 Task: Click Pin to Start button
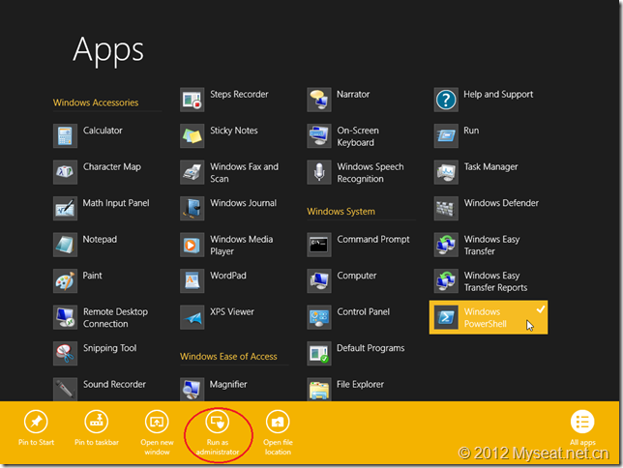[36, 428]
